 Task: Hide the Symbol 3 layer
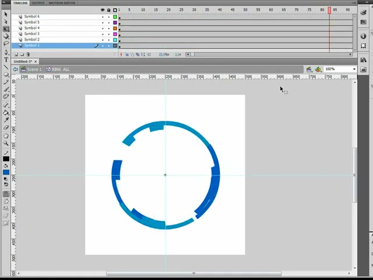[x=103, y=34]
